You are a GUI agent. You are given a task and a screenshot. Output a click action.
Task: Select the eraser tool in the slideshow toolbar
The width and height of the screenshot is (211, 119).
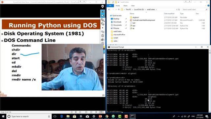[103, 24]
